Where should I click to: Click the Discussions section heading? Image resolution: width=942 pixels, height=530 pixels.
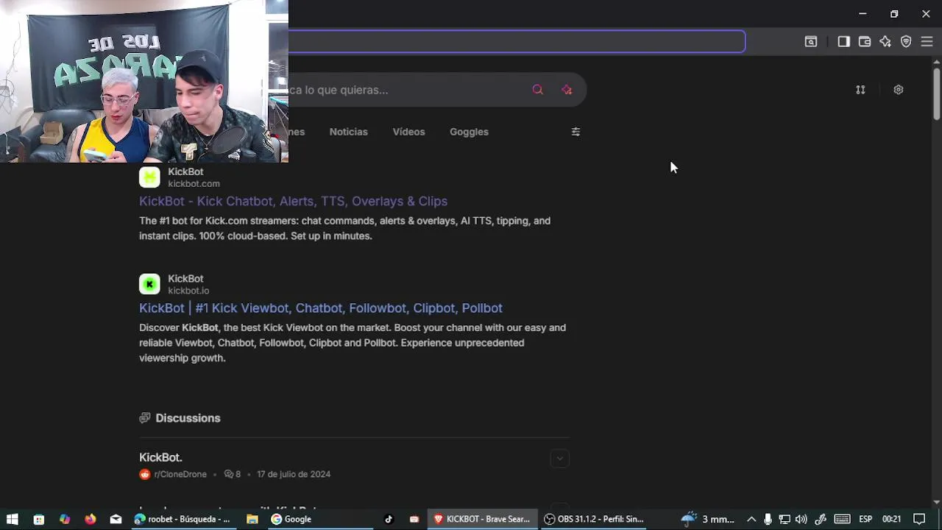click(188, 418)
